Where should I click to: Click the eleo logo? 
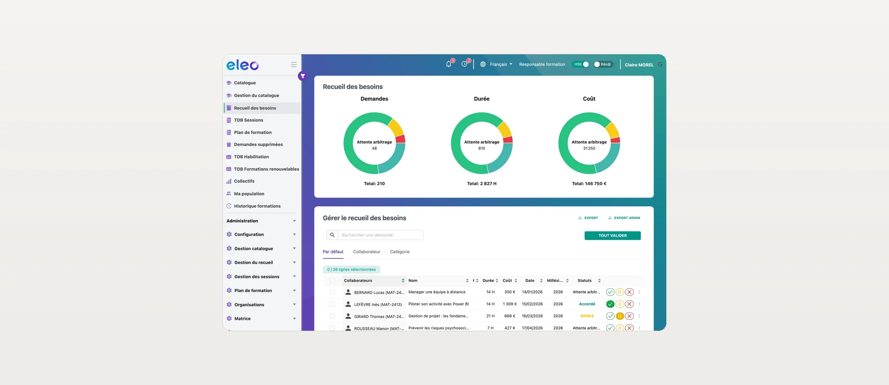[242, 65]
